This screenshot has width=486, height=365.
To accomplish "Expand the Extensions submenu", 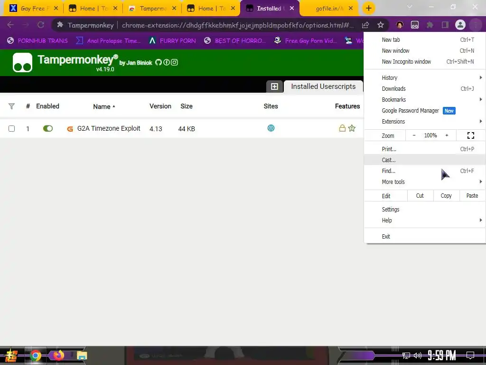I will tap(425, 121).
